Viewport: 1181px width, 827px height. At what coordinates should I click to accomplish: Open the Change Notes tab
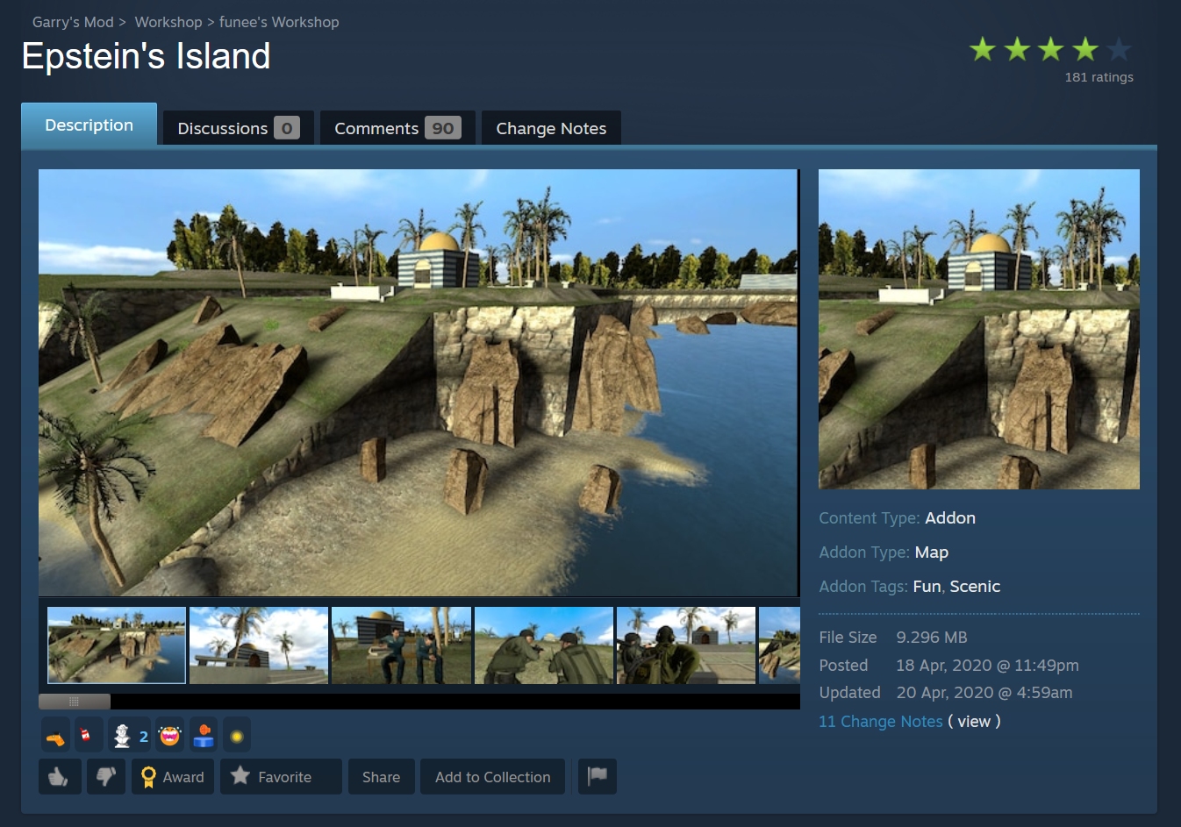pyautogui.click(x=551, y=128)
